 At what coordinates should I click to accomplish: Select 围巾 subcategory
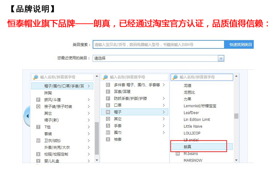(x=118, y=132)
